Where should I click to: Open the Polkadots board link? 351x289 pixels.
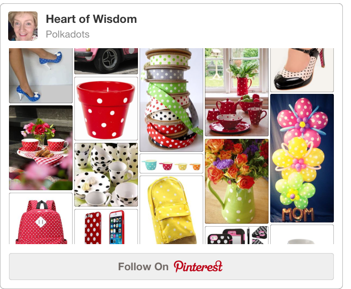[x=68, y=34]
